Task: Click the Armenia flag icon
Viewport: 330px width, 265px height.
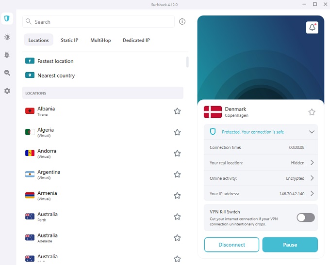Action: point(30,195)
